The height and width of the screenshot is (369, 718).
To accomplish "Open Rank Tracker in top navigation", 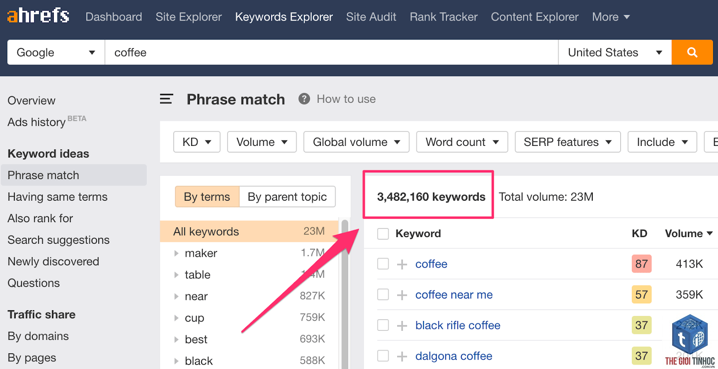I will 443,17.
